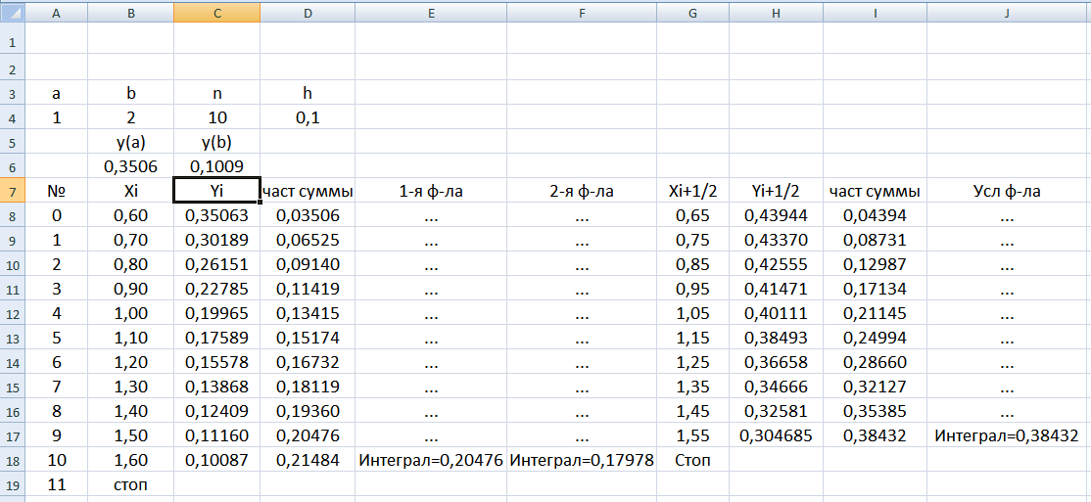The width and height of the screenshot is (1091, 502).
Task: Click the value 0,1 under h
Action: pyautogui.click(x=308, y=117)
